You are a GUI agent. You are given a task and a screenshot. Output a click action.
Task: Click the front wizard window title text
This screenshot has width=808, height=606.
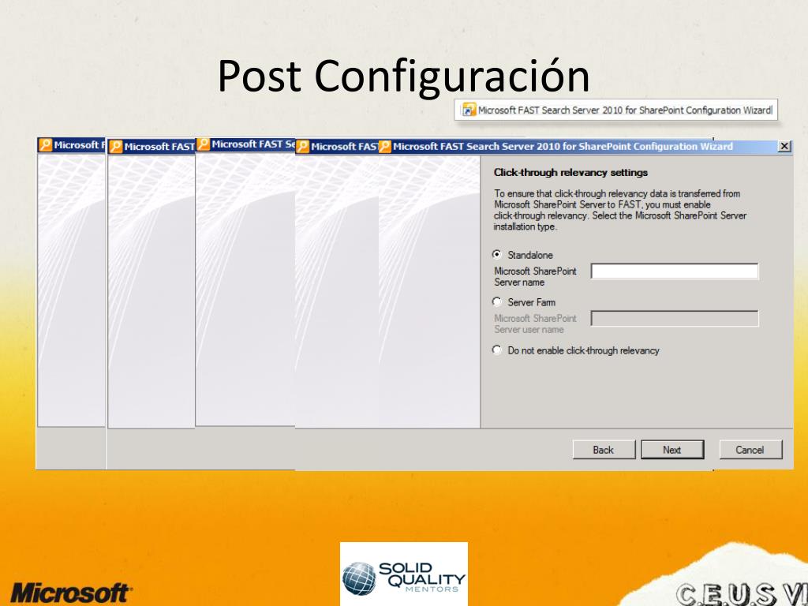click(x=563, y=147)
